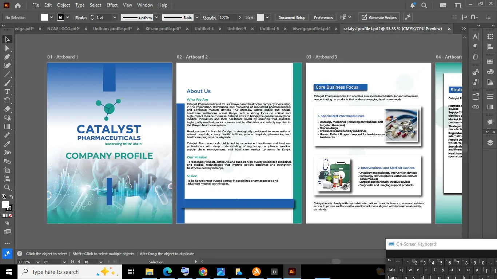
Task: Open the Align panel icon
Action: click(x=490, y=47)
